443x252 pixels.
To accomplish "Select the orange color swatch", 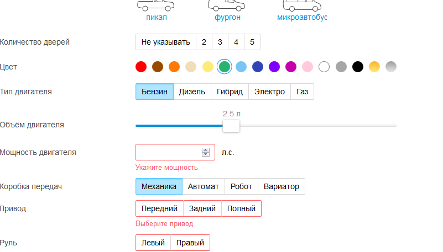I will click(174, 67).
